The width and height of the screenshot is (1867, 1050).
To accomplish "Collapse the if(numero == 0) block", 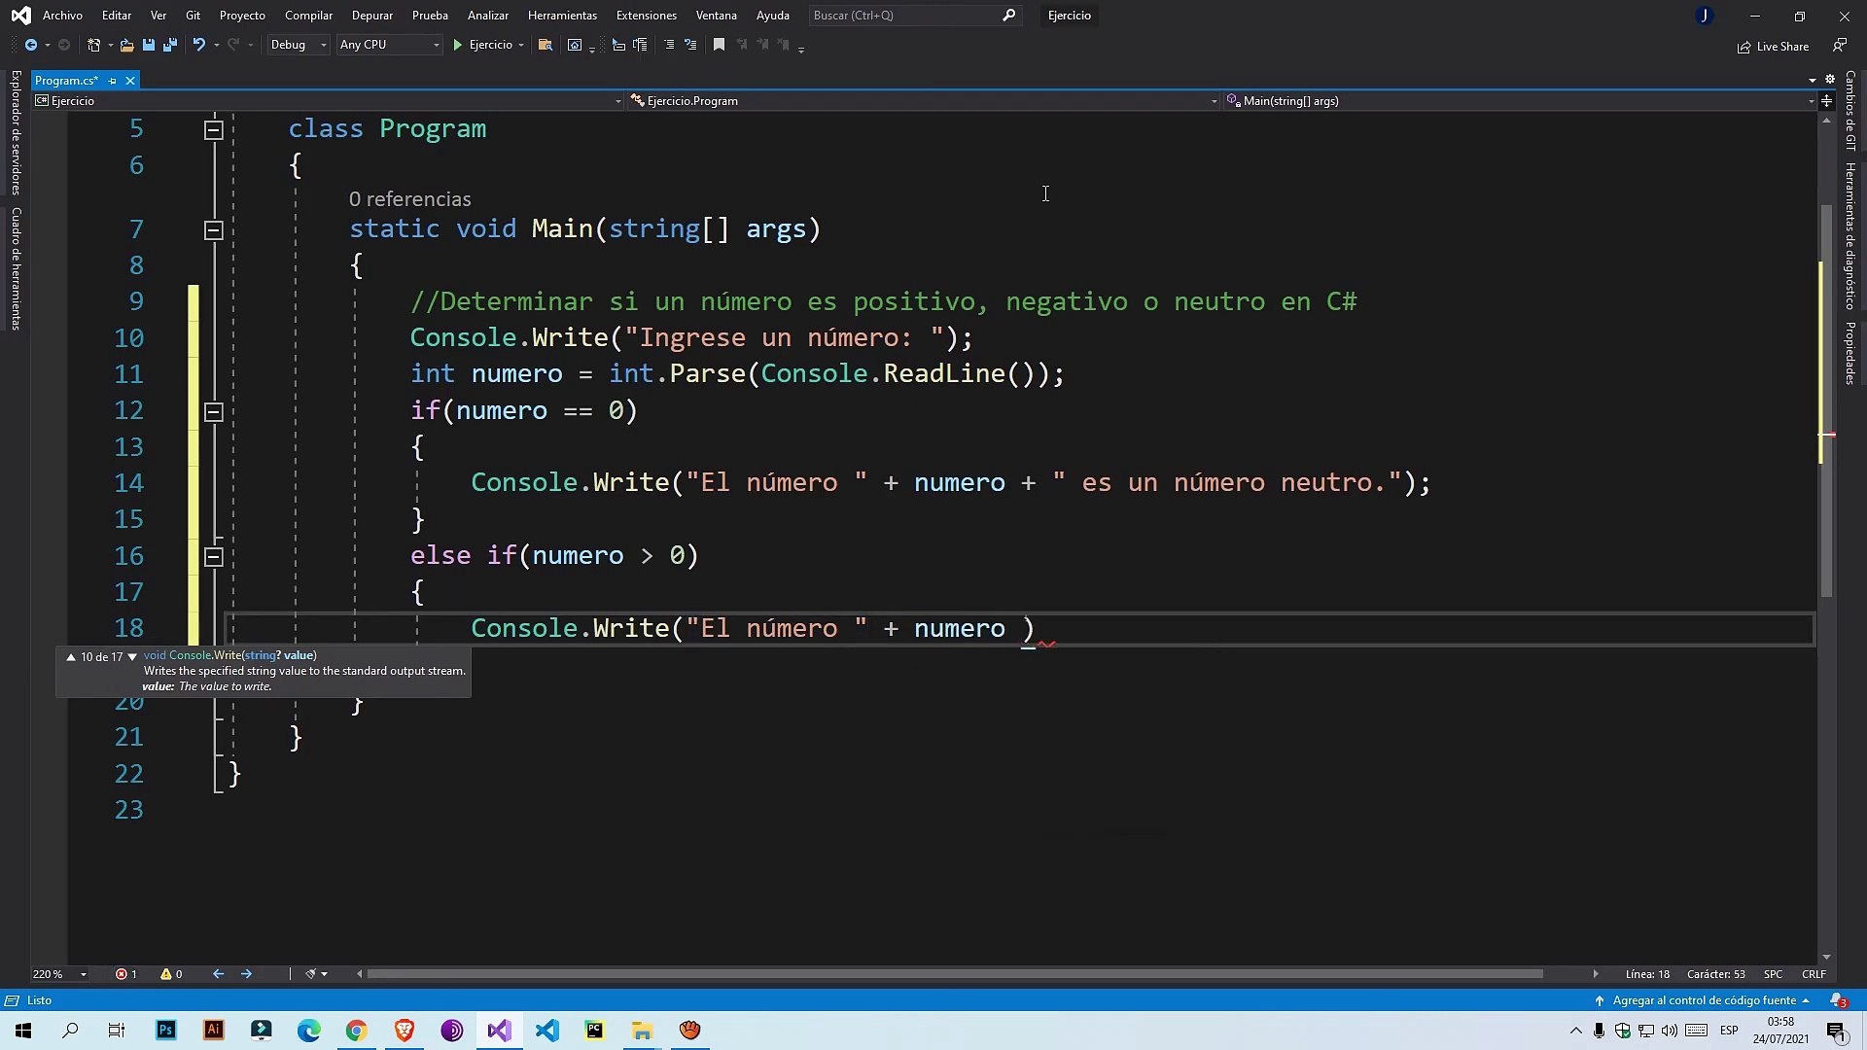I will coord(214,411).
